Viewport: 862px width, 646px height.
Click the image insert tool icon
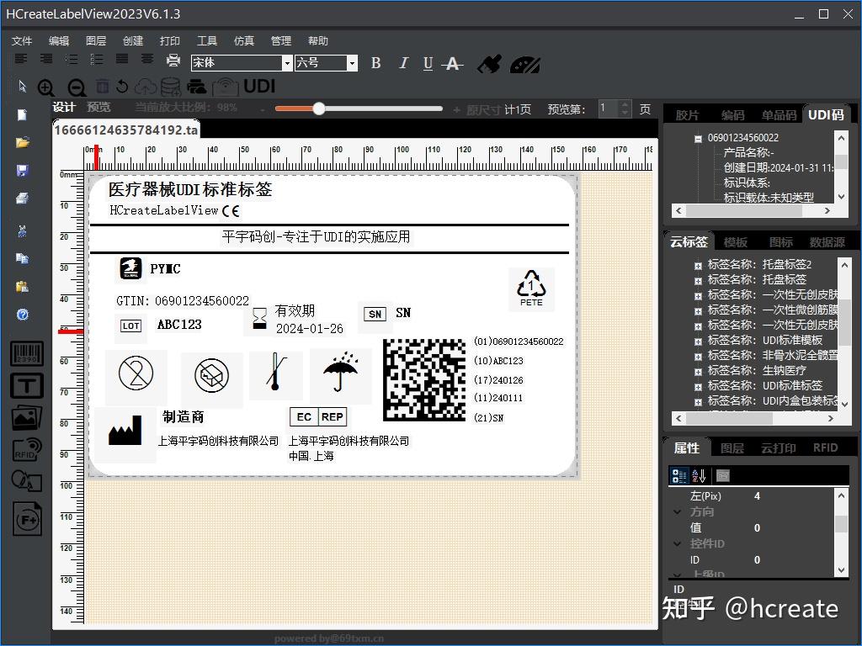pos(27,417)
